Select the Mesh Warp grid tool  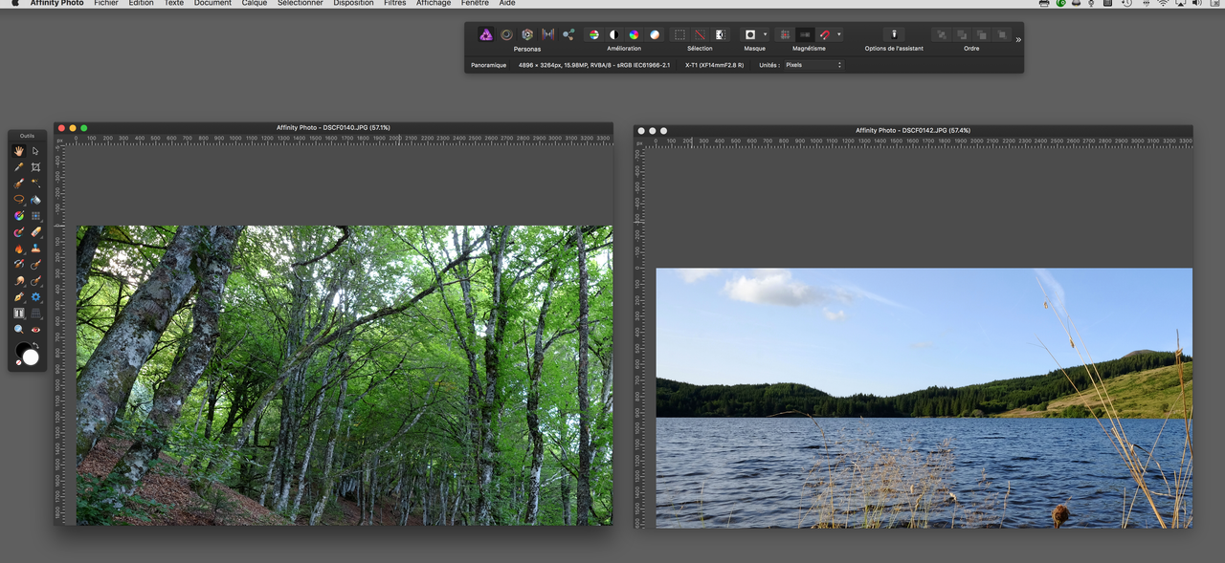tap(35, 314)
